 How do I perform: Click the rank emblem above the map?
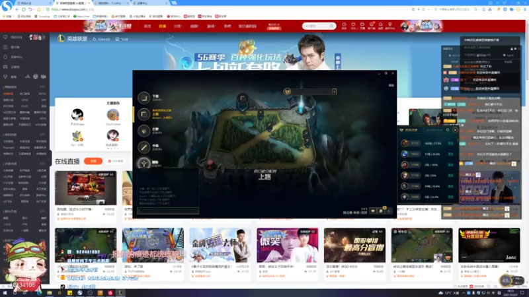[x=287, y=91]
